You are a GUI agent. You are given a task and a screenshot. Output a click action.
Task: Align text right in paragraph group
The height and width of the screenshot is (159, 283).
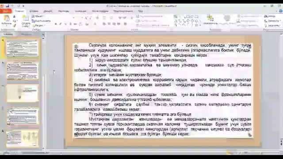click(114, 24)
